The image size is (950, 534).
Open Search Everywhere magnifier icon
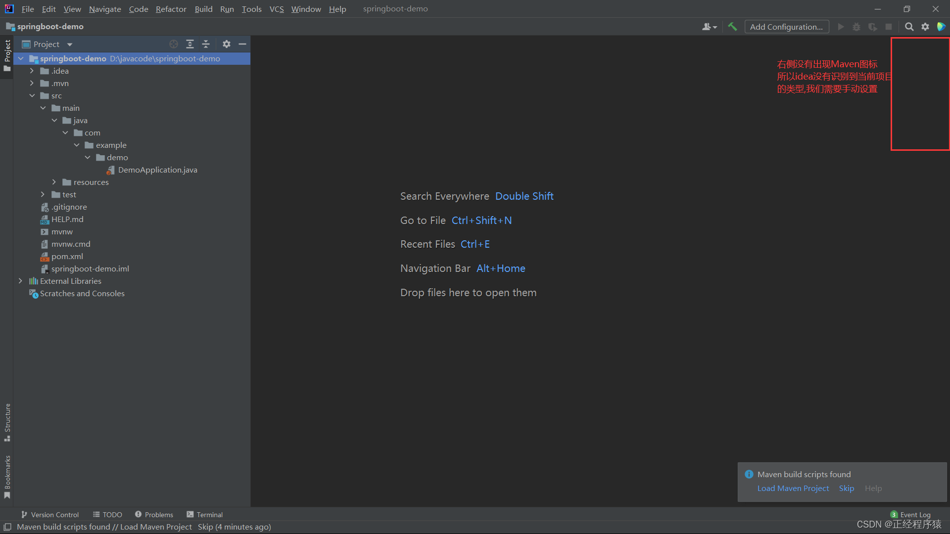pos(909,27)
